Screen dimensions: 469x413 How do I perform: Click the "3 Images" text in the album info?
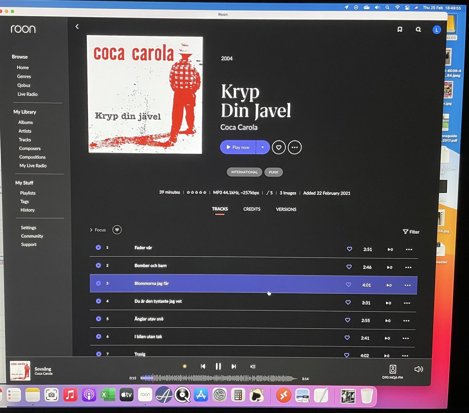[288, 193]
